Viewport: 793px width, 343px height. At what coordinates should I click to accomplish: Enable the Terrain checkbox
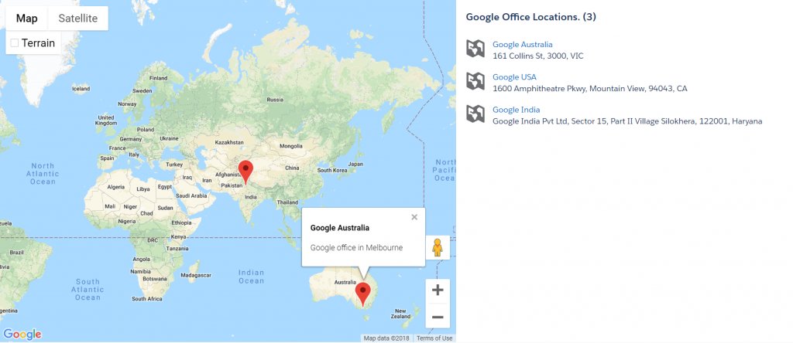(15, 43)
